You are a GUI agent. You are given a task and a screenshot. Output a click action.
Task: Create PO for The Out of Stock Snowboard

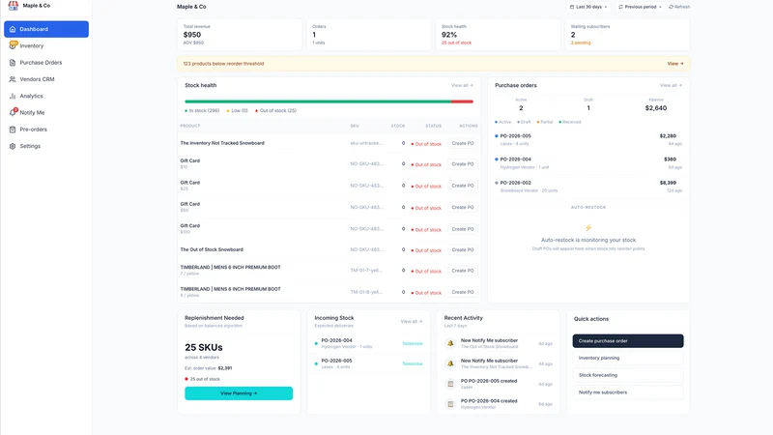(x=463, y=250)
